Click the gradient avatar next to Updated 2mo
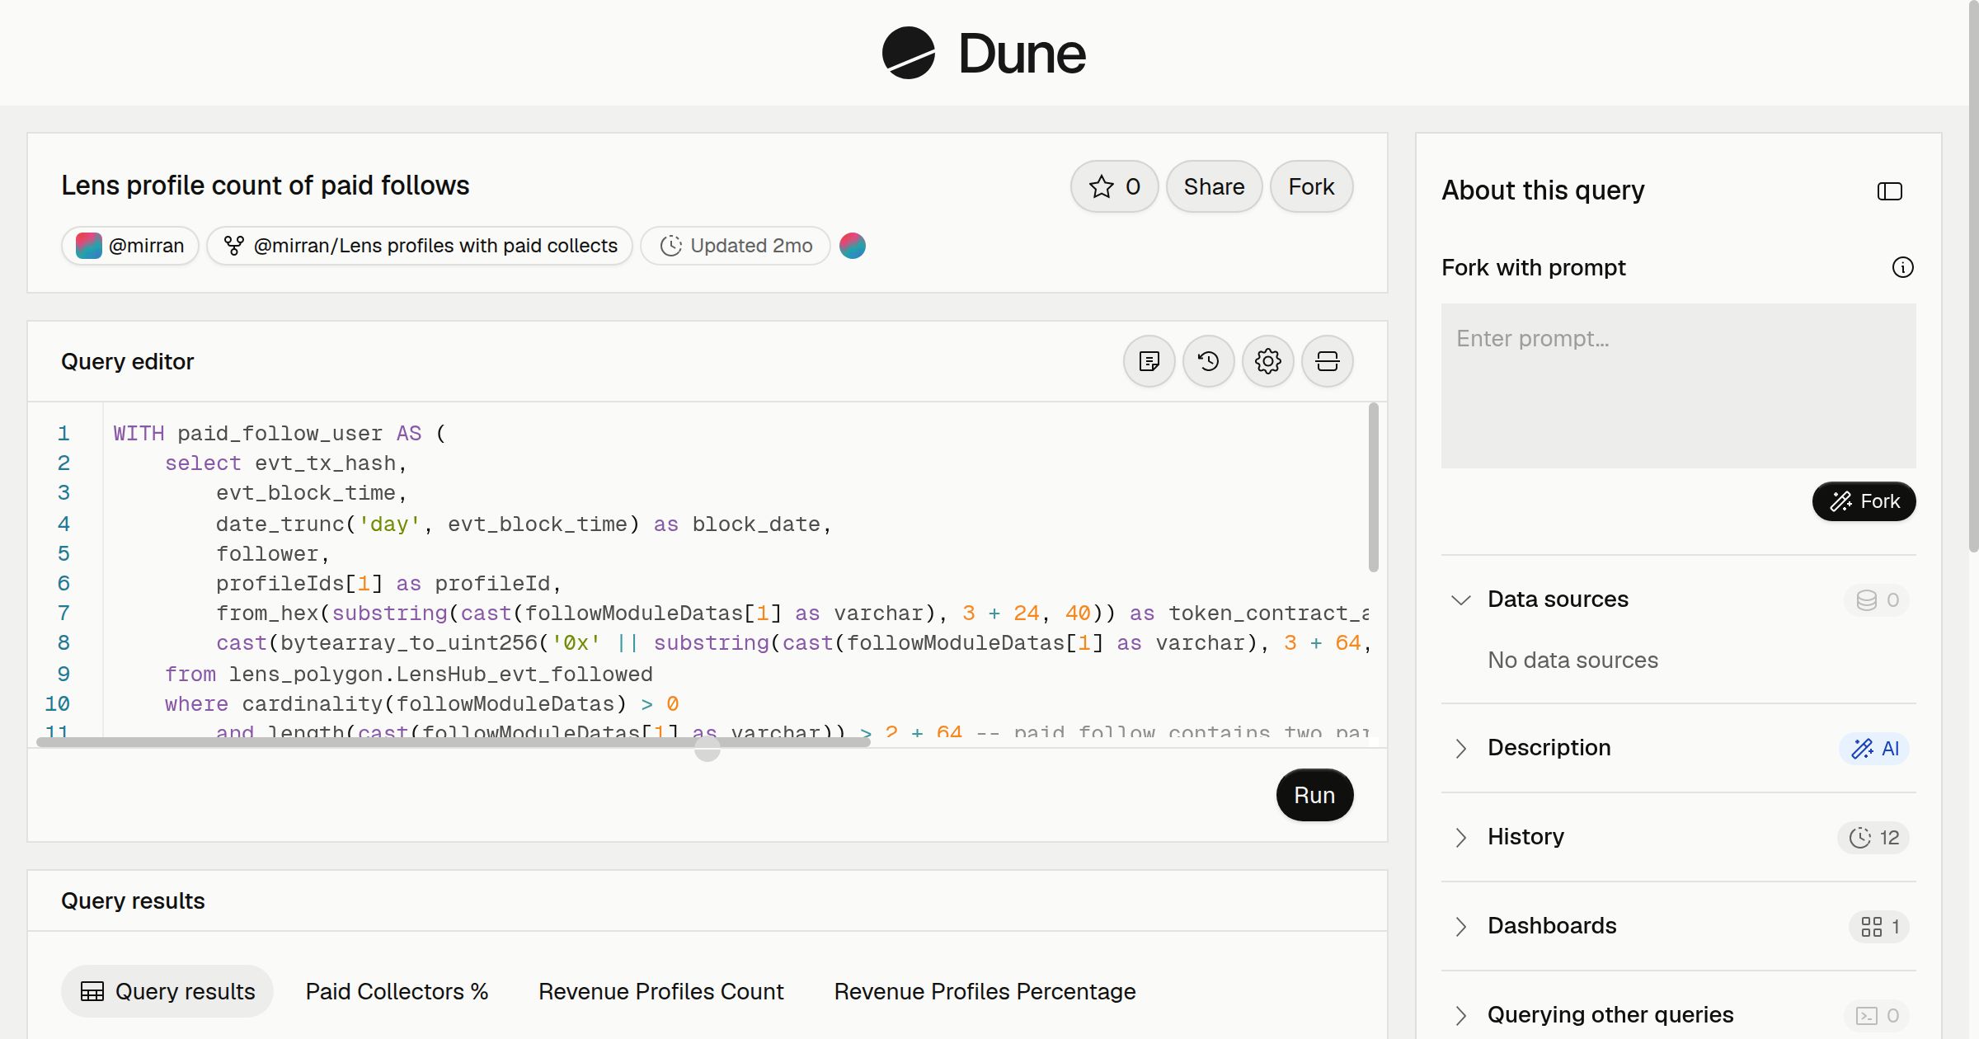The image size is (1979, 1039). (853, 246)
